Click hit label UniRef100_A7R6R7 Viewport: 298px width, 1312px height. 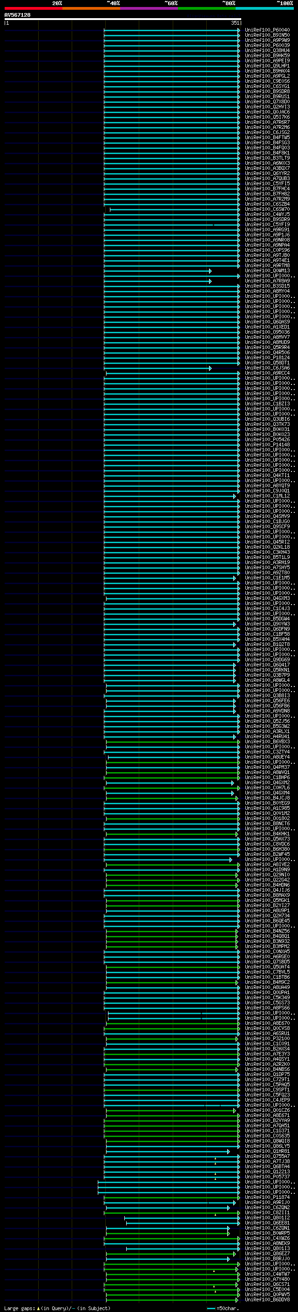[x=267, y=122]
